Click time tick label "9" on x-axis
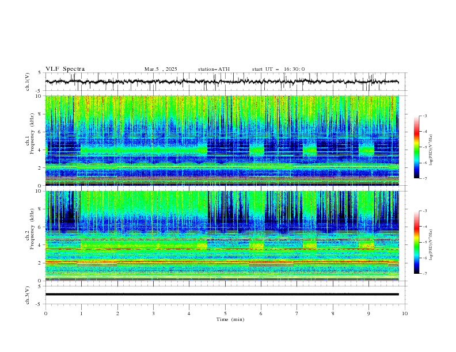Image resolution: width=456 pixels, height=352 pixels. click(368, 313)
